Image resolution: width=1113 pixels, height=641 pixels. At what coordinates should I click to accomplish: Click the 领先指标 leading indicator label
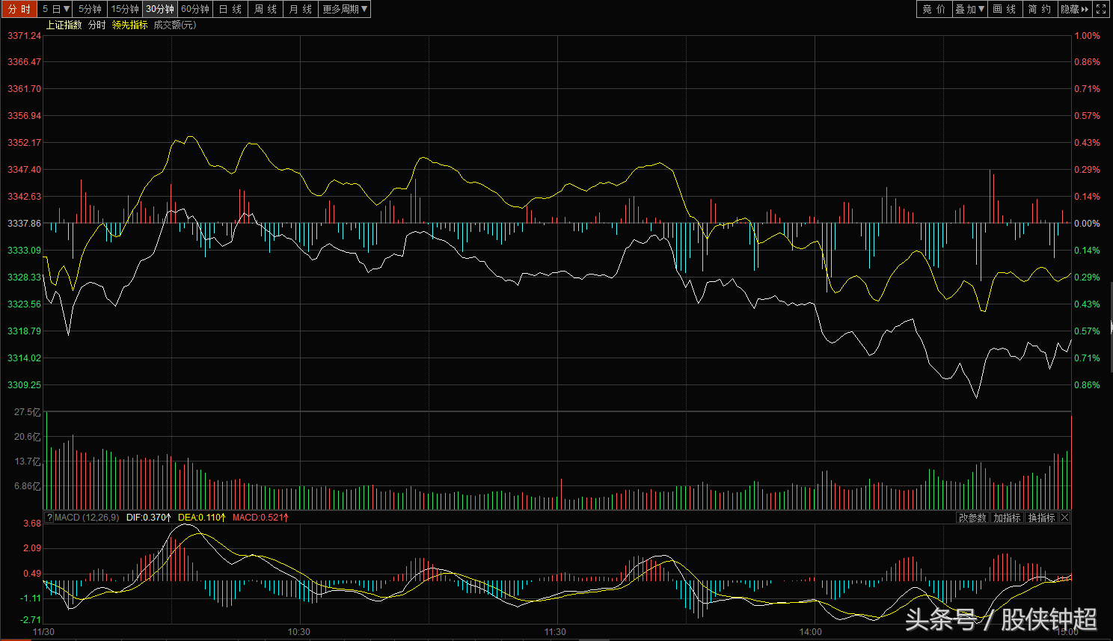tap(130, 25)
